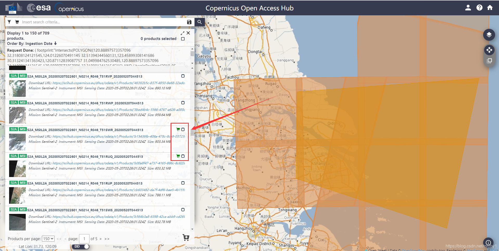This screenshot has height=251, width=499.
Task: Open thumbnail of T51SWR product
Action: click(17, 142)
